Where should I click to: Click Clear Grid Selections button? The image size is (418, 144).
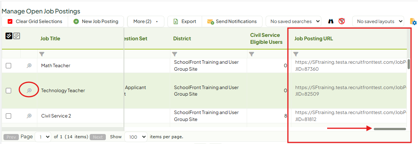35,22
